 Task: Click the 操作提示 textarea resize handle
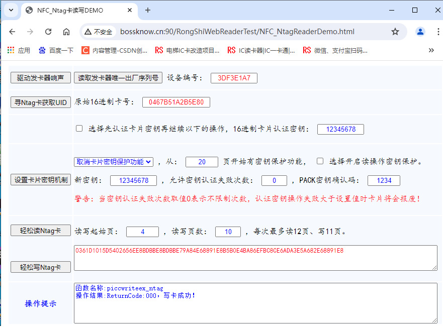tap(434, 320)
